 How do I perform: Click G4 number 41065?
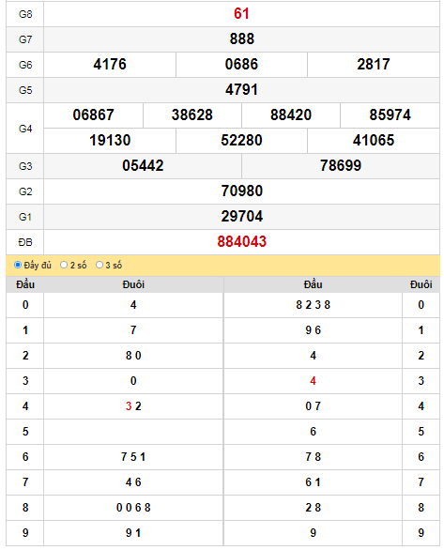click(x=374, y=140)
